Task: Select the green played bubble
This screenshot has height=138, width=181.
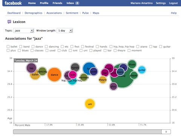Action: pyautogui.click(x=134, y=75)
